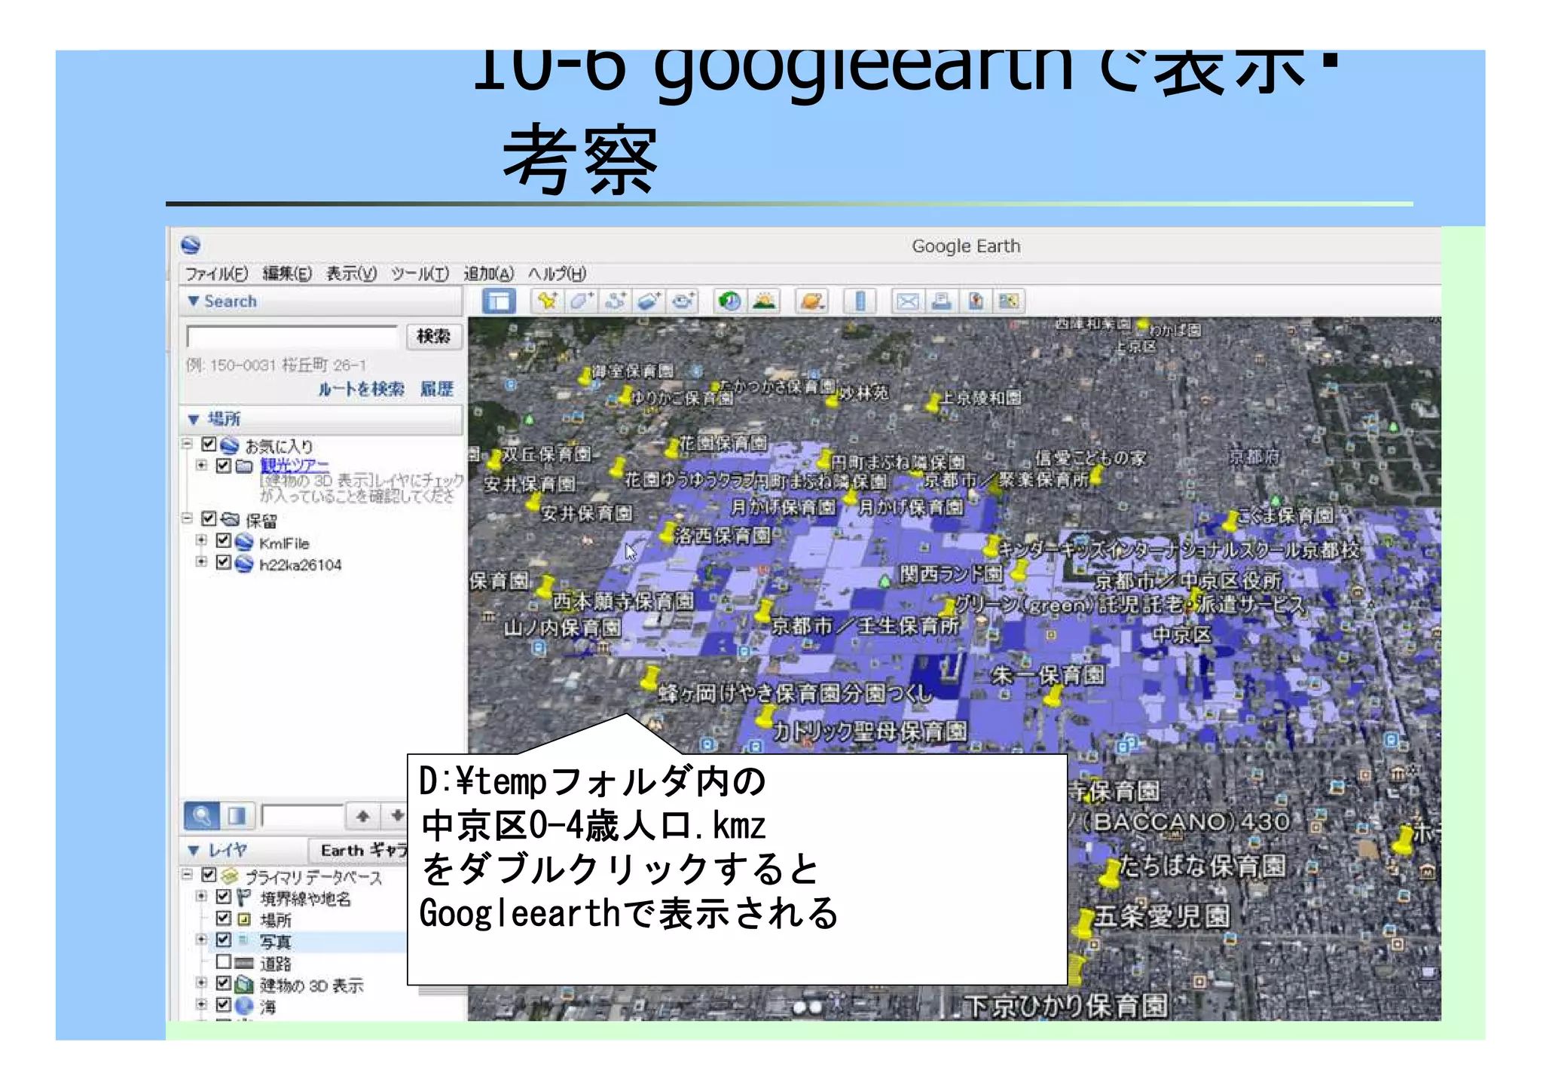Image resolution: width=1543 pixels, height=1091 pixels.
Task: Open the 追加(A) menu
Action: pos(488,274)
